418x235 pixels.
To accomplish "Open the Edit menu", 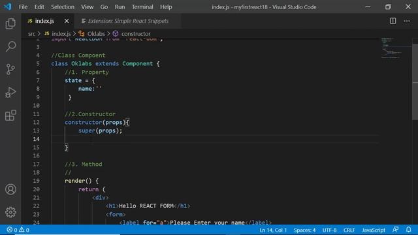I will [x=39, y=7].
